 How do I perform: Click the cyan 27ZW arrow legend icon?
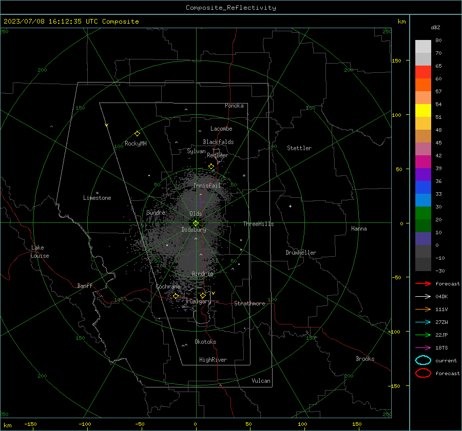(423, 322)
